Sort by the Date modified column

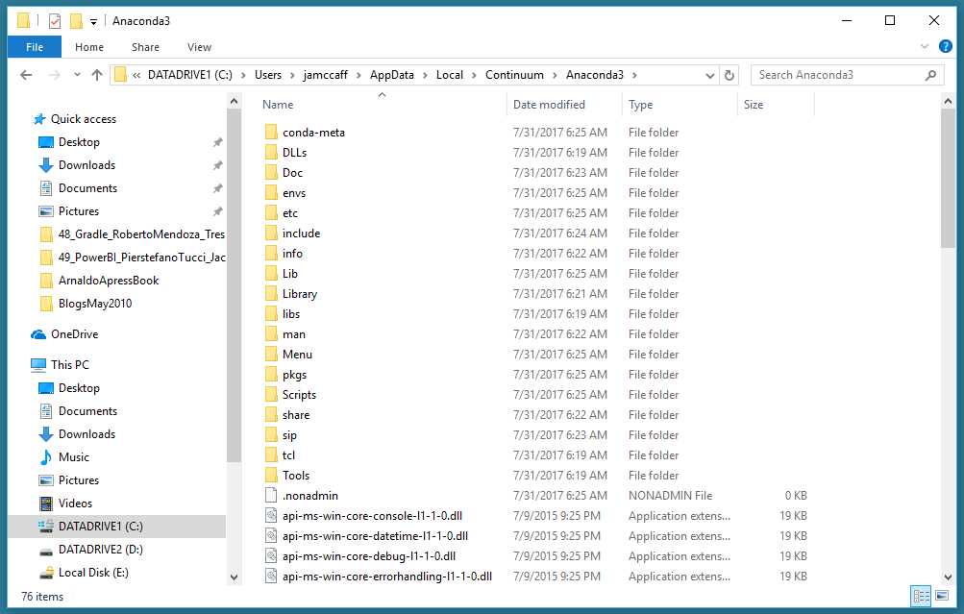coord(549,105)
